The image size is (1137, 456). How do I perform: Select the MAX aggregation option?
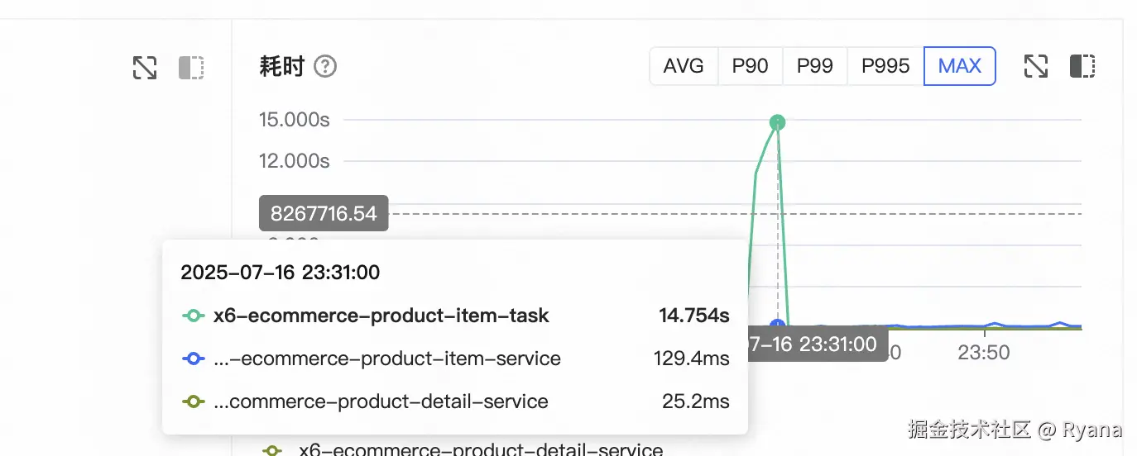click(x=960, y=66)
